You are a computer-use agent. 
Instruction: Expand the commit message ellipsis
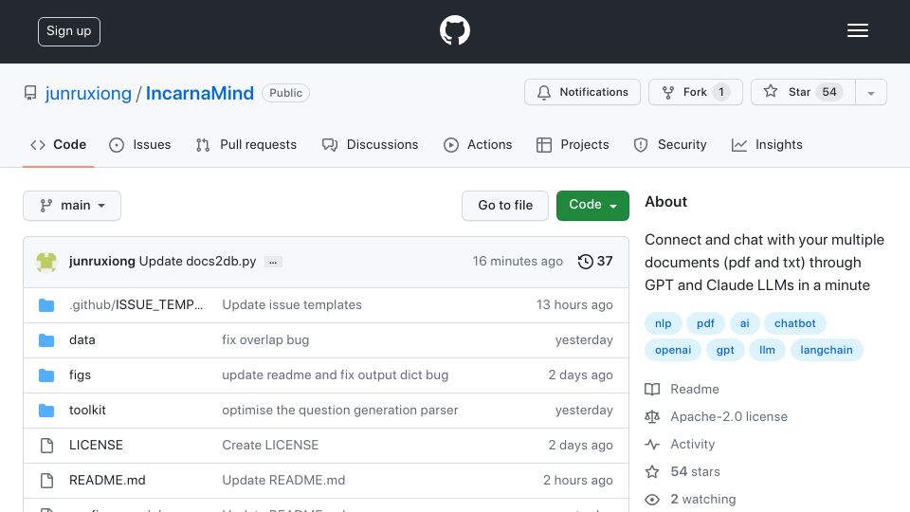273,262
